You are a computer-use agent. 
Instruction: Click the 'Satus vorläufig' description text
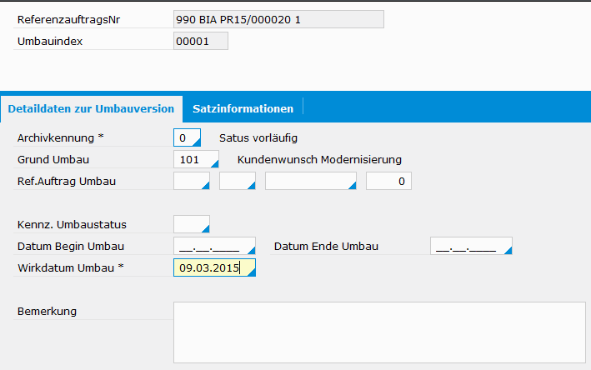click(x=258, y=137)
